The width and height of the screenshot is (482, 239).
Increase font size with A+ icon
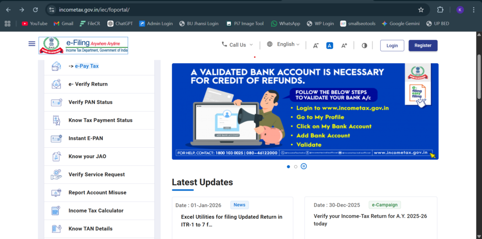(344, 46)
